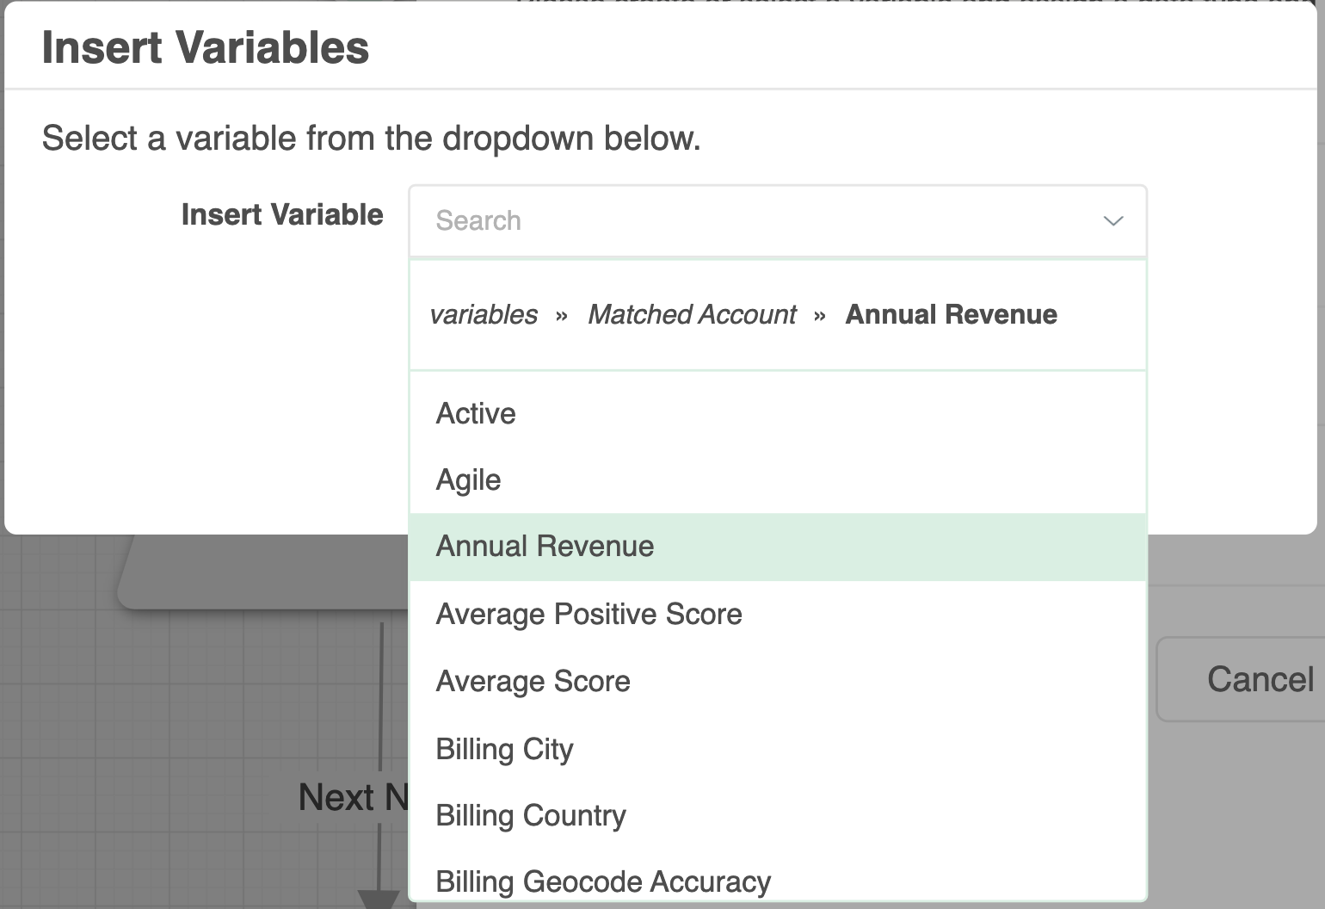Screen dimensions: 1325x909
Task: Pick Average Positive Score variable
Action: (x=589, y=615)
